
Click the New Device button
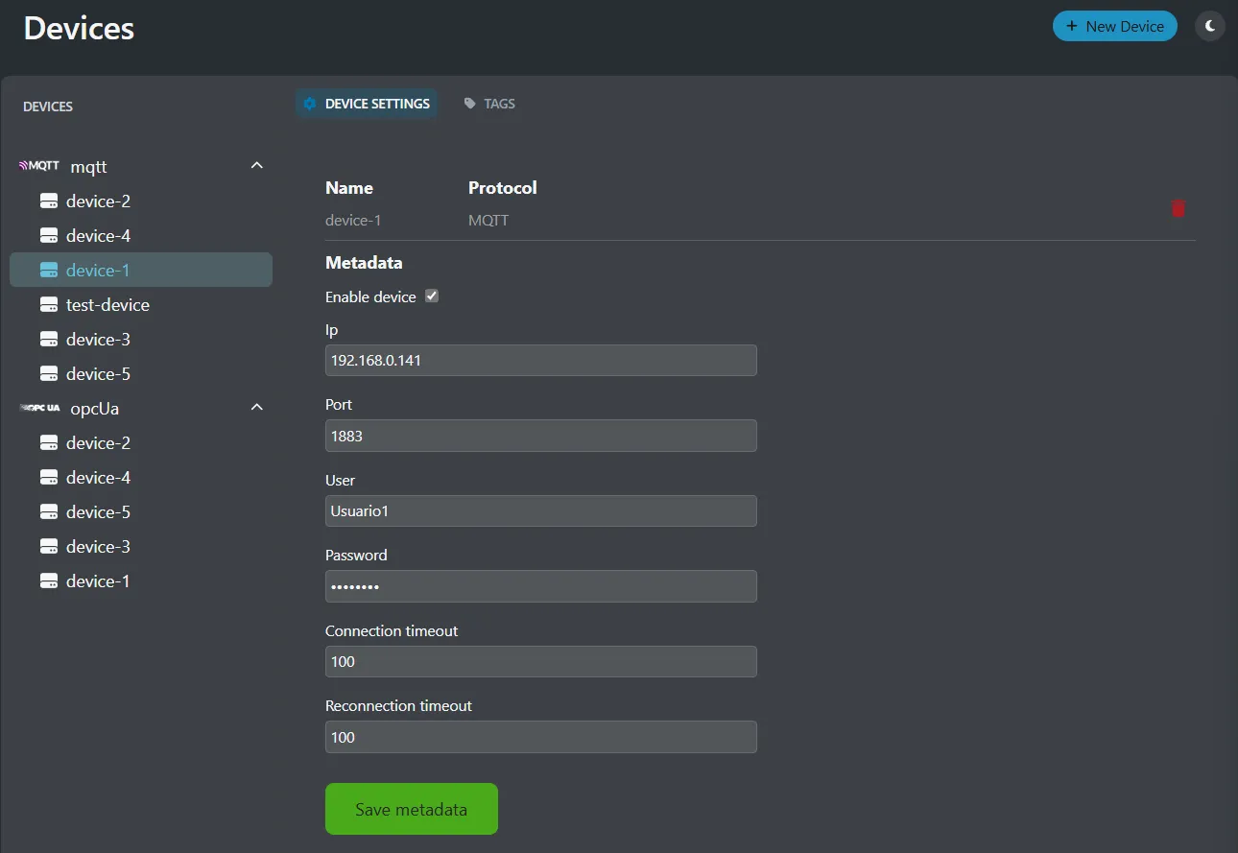[1114, 26]
